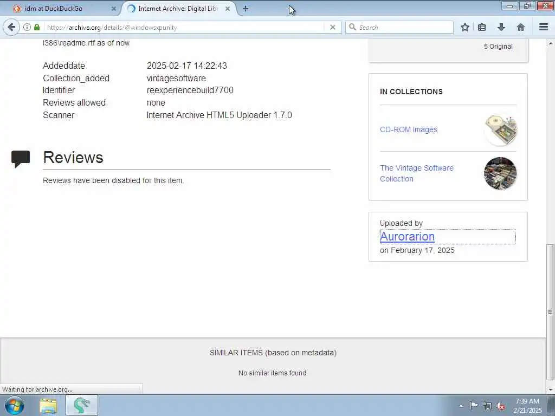Select Scanner value Internet Archive HTML5 Uploader
Image resolution: width=555 pixels, height=416 pixels.
pos(220,115)
